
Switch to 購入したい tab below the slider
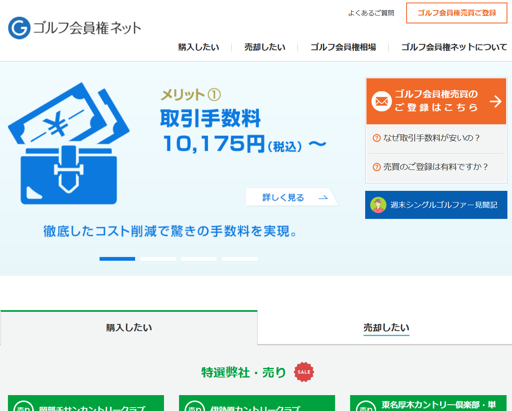(x=129, y=328)
